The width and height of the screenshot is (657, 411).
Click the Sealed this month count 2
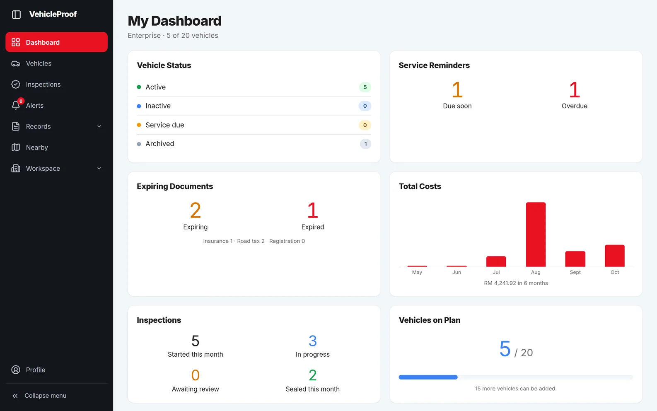pyautogui.click(x=313, y=375)
